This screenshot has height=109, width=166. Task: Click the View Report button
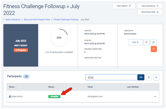[124, 6]
